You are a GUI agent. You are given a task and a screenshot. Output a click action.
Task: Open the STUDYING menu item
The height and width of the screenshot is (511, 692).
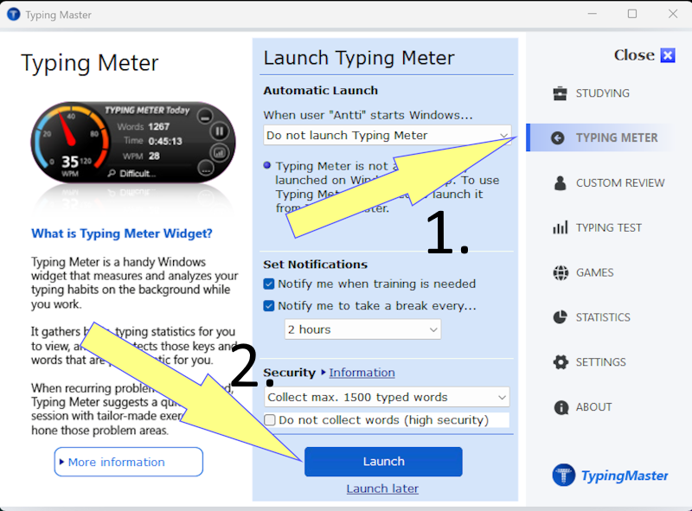click(602, 93)
